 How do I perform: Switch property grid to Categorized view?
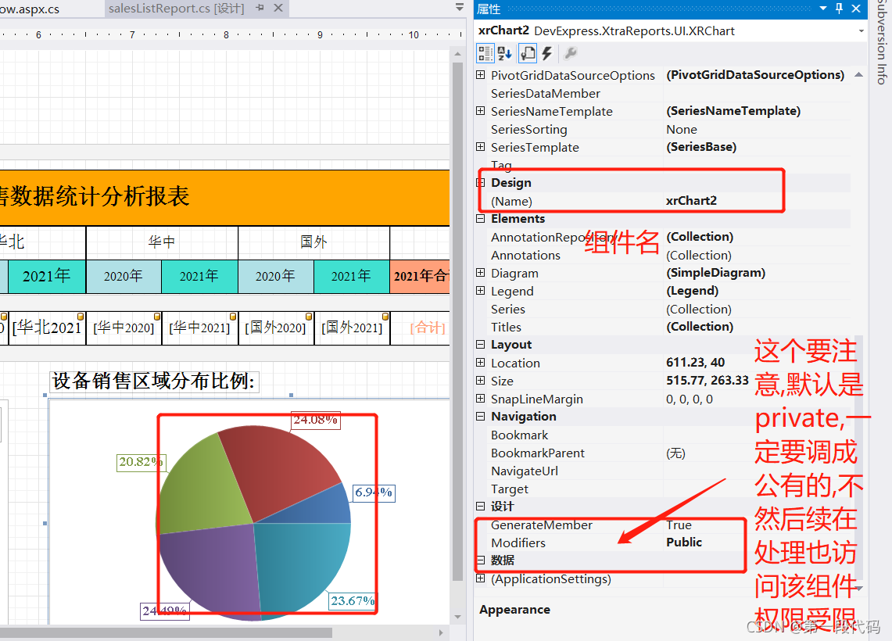tap(485, 53)
